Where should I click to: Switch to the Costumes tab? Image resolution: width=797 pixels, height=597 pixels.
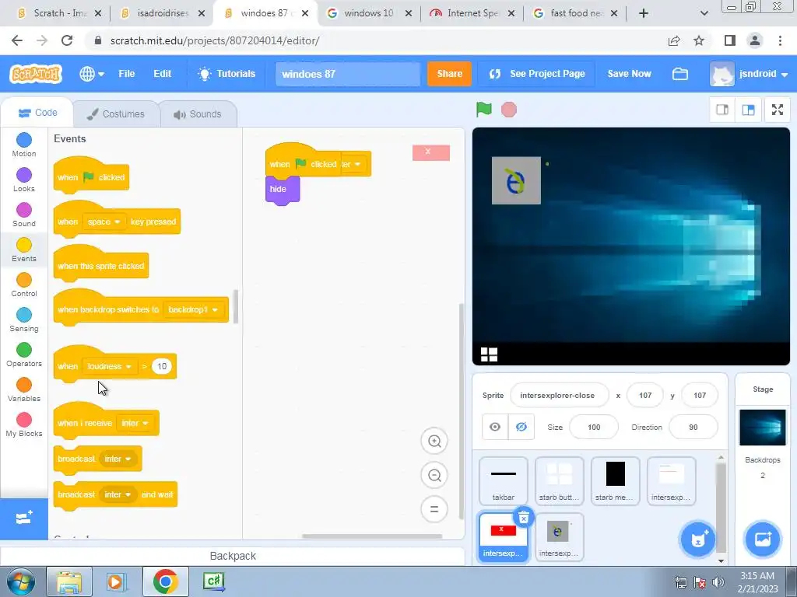coord(116,113)
